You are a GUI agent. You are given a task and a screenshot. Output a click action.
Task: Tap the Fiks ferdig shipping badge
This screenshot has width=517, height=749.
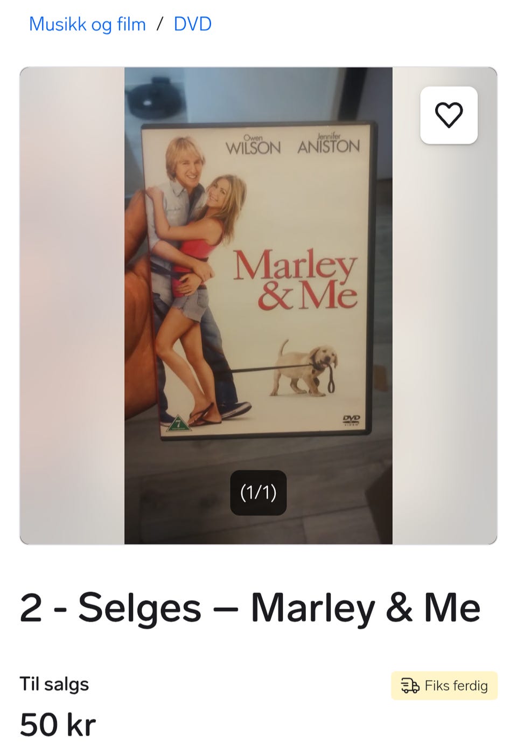click(444, 686)
